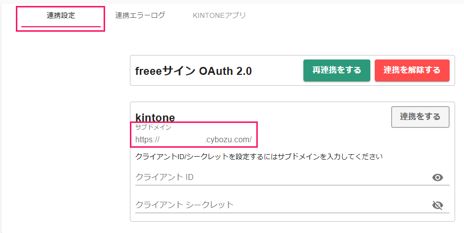Click the red 連携を解除する button
Screen dimensions: 464x233
coord(412,70)
